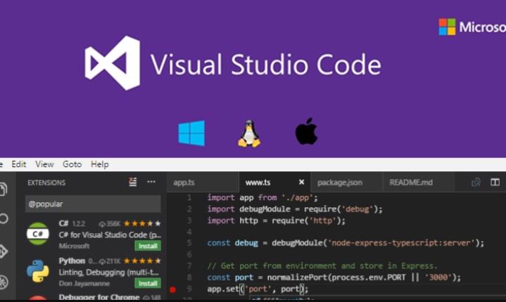This screenshot has width=506, height=302.
Task: Clear the extensions search results icon
Action: [x=133, y=183]
